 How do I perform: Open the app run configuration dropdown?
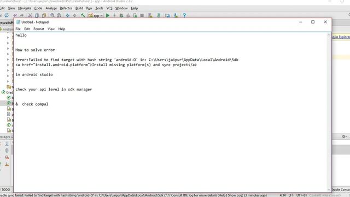tap(96, 15)
